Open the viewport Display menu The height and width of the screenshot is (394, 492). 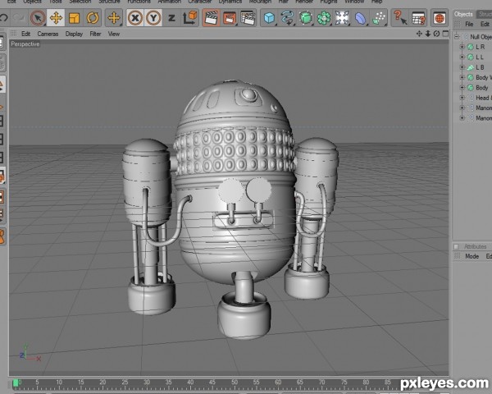[x=74, y=34]
